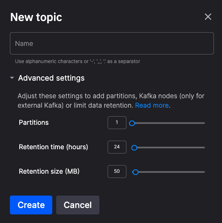222x223 pixels.
Task: Click the Retention time (hours) label
Action: 54,147
